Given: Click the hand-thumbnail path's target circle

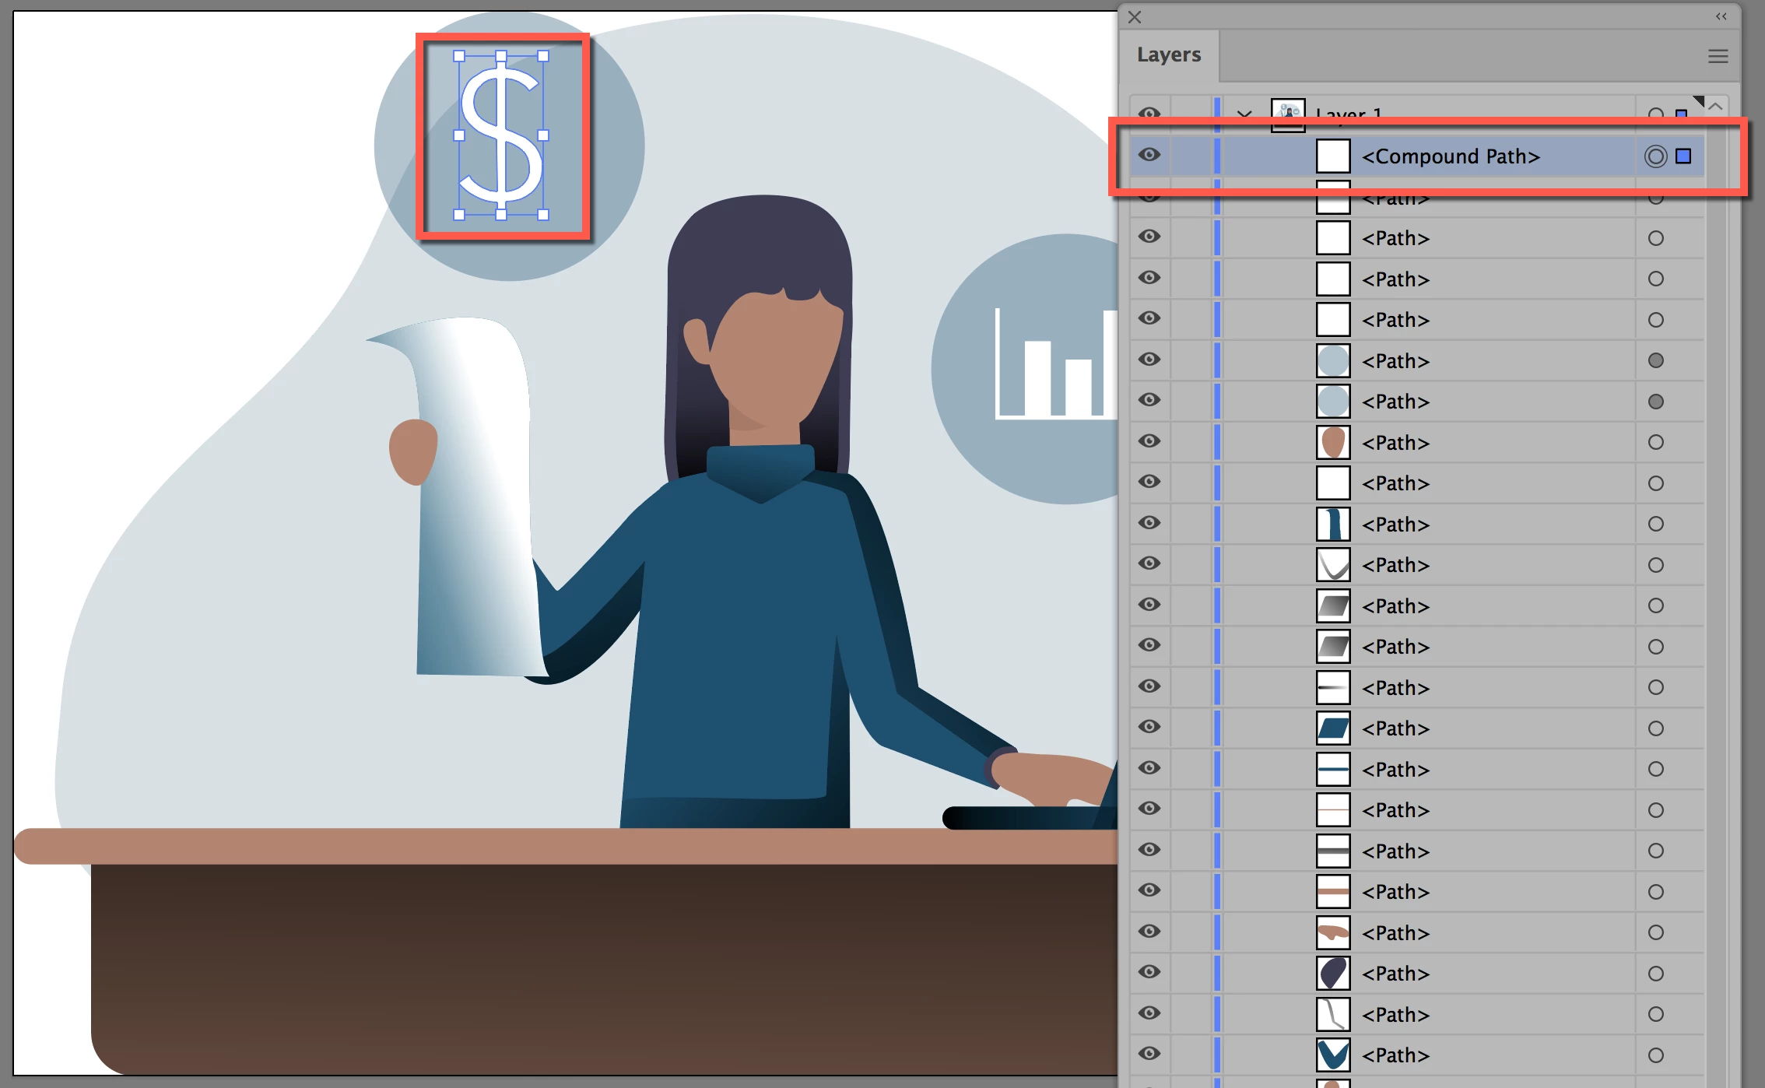Looking at the screenshot, I should tap(1655, 932).
